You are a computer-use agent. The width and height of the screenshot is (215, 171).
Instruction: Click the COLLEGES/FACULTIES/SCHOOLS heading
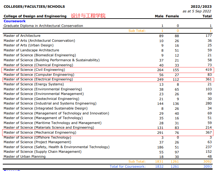coord(34,6)
